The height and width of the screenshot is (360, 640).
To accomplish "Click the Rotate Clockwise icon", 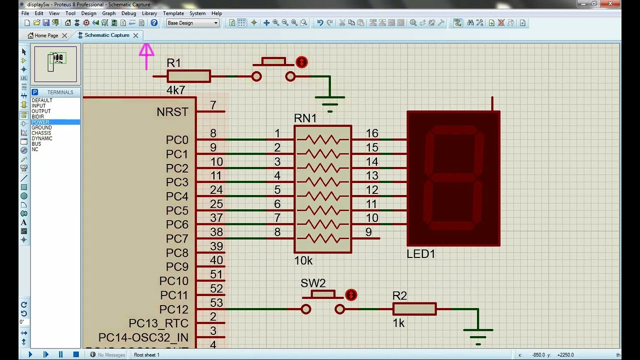I will pos(23,304).
